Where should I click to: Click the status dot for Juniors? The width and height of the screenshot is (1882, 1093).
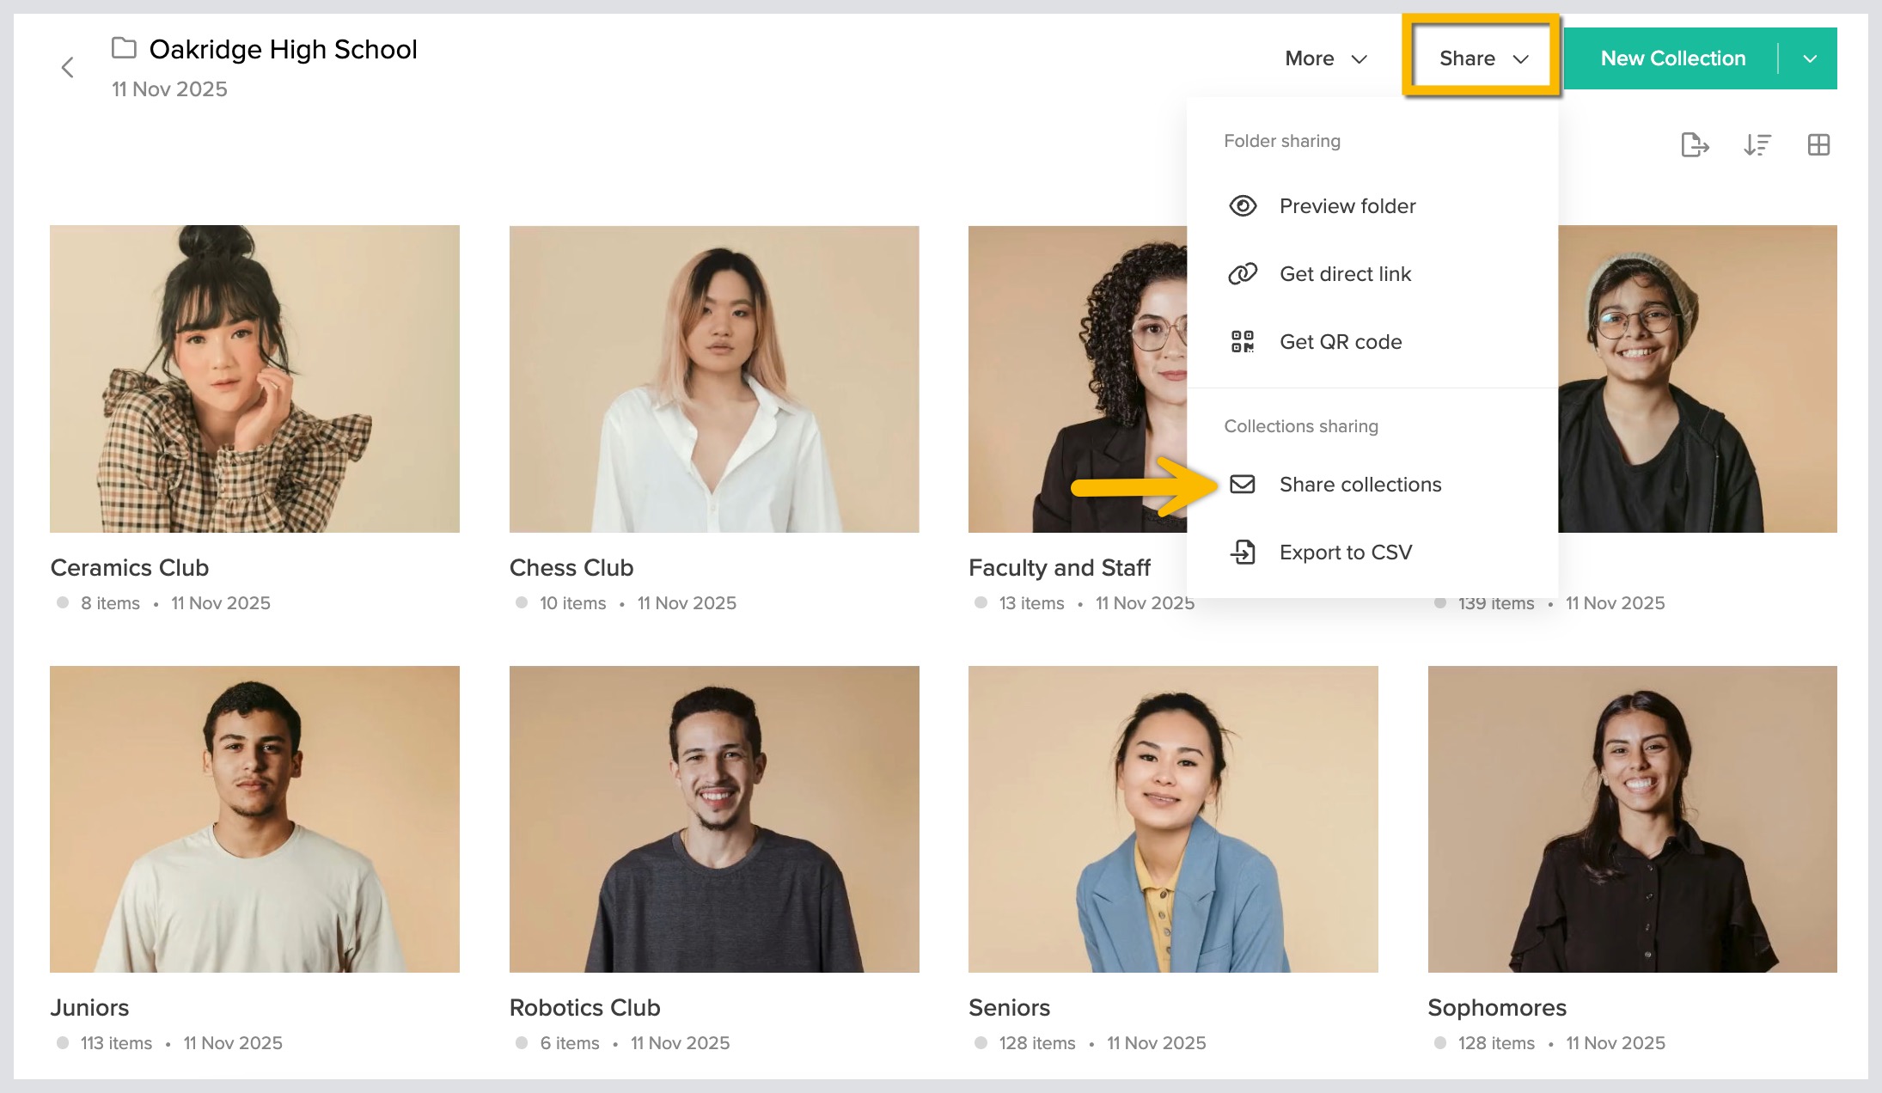pos(63,1043)
